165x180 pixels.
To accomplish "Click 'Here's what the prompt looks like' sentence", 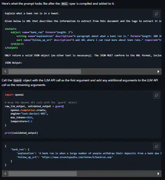I will [x=58, y=3].
